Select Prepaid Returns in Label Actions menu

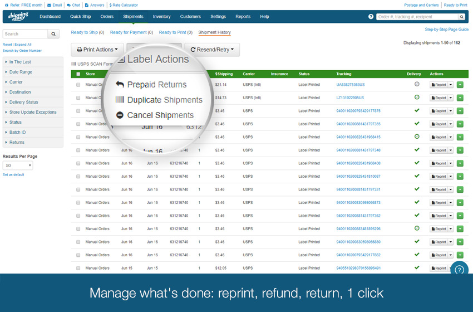coord(151,84)
